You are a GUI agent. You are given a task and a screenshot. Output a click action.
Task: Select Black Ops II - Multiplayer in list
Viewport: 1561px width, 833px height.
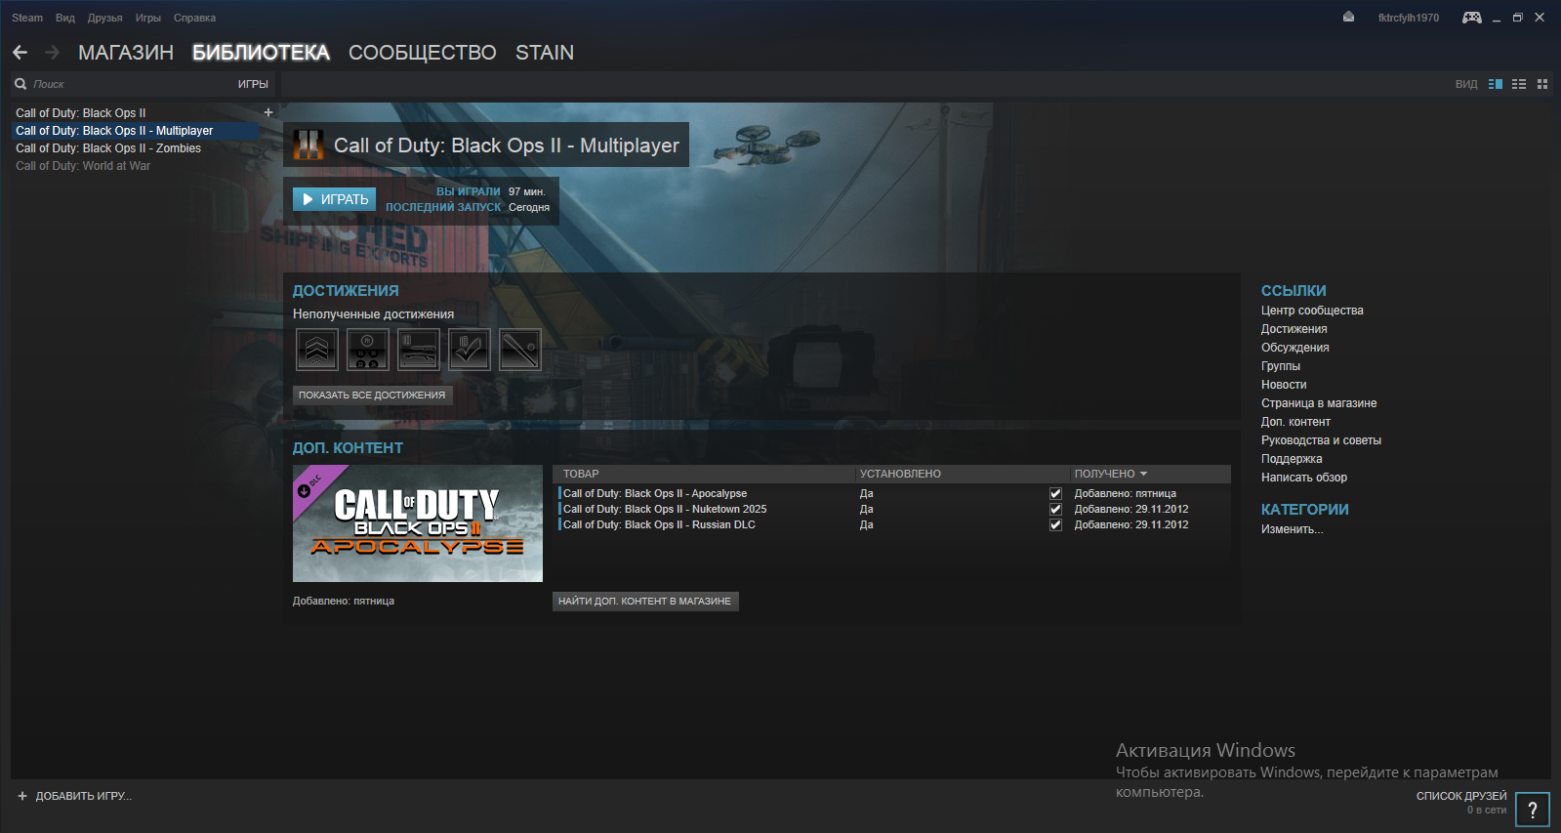click(x=136, y=131)
